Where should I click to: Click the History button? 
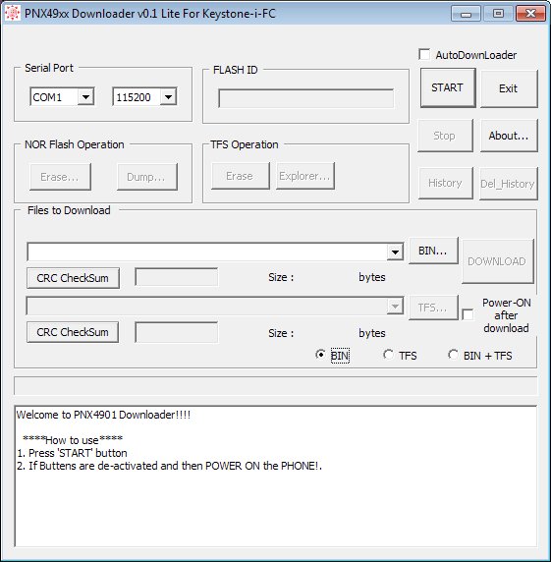445,183
